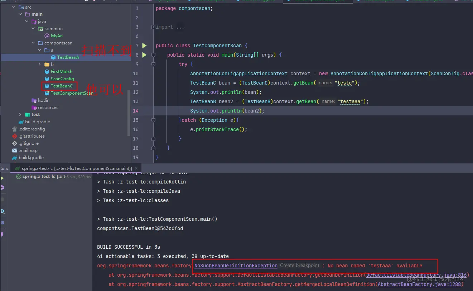
Task: Expand package b in project tree
Action: (x=40, y=65)
